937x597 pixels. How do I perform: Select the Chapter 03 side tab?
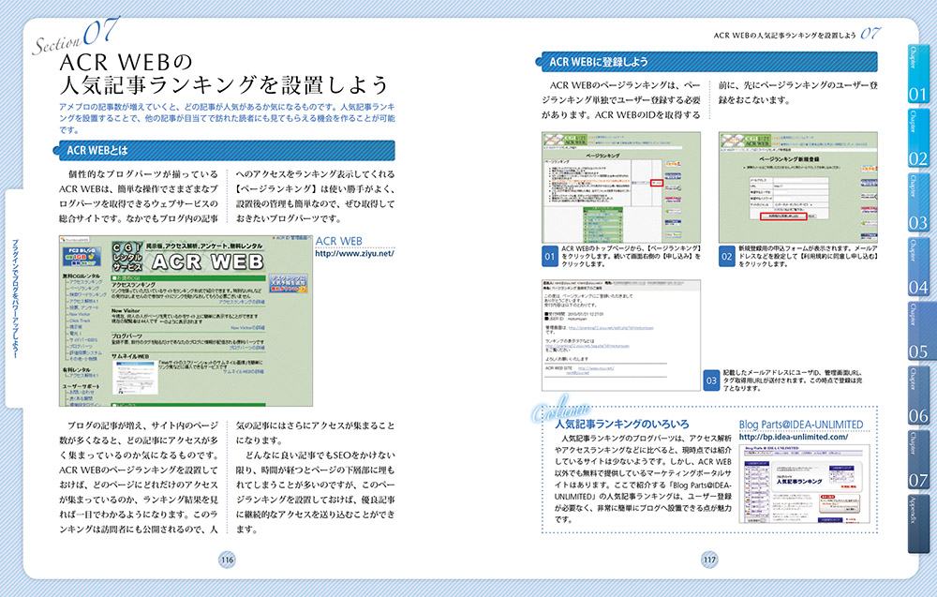pyautogui.click(x=918, y=202)
